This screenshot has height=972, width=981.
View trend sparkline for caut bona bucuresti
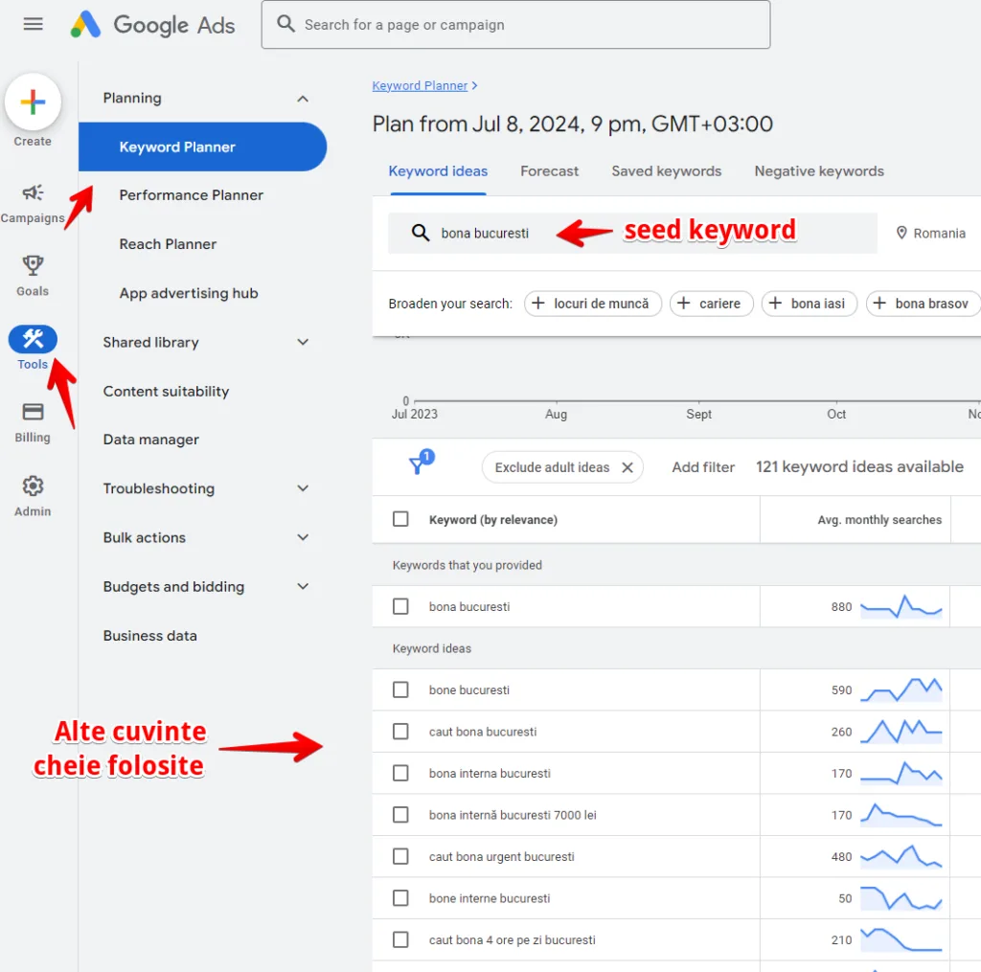tap(901, 732)
